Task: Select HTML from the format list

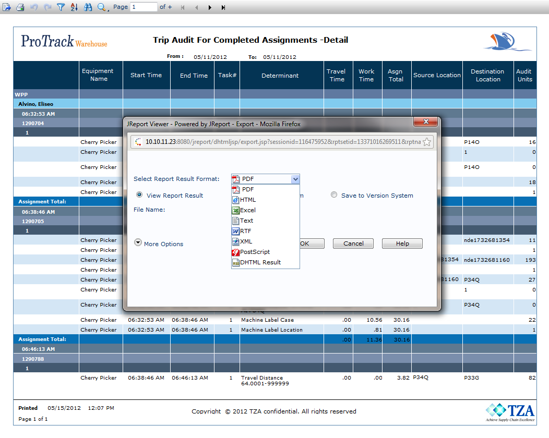Action: pyautogui.click(x=266, y=200)
